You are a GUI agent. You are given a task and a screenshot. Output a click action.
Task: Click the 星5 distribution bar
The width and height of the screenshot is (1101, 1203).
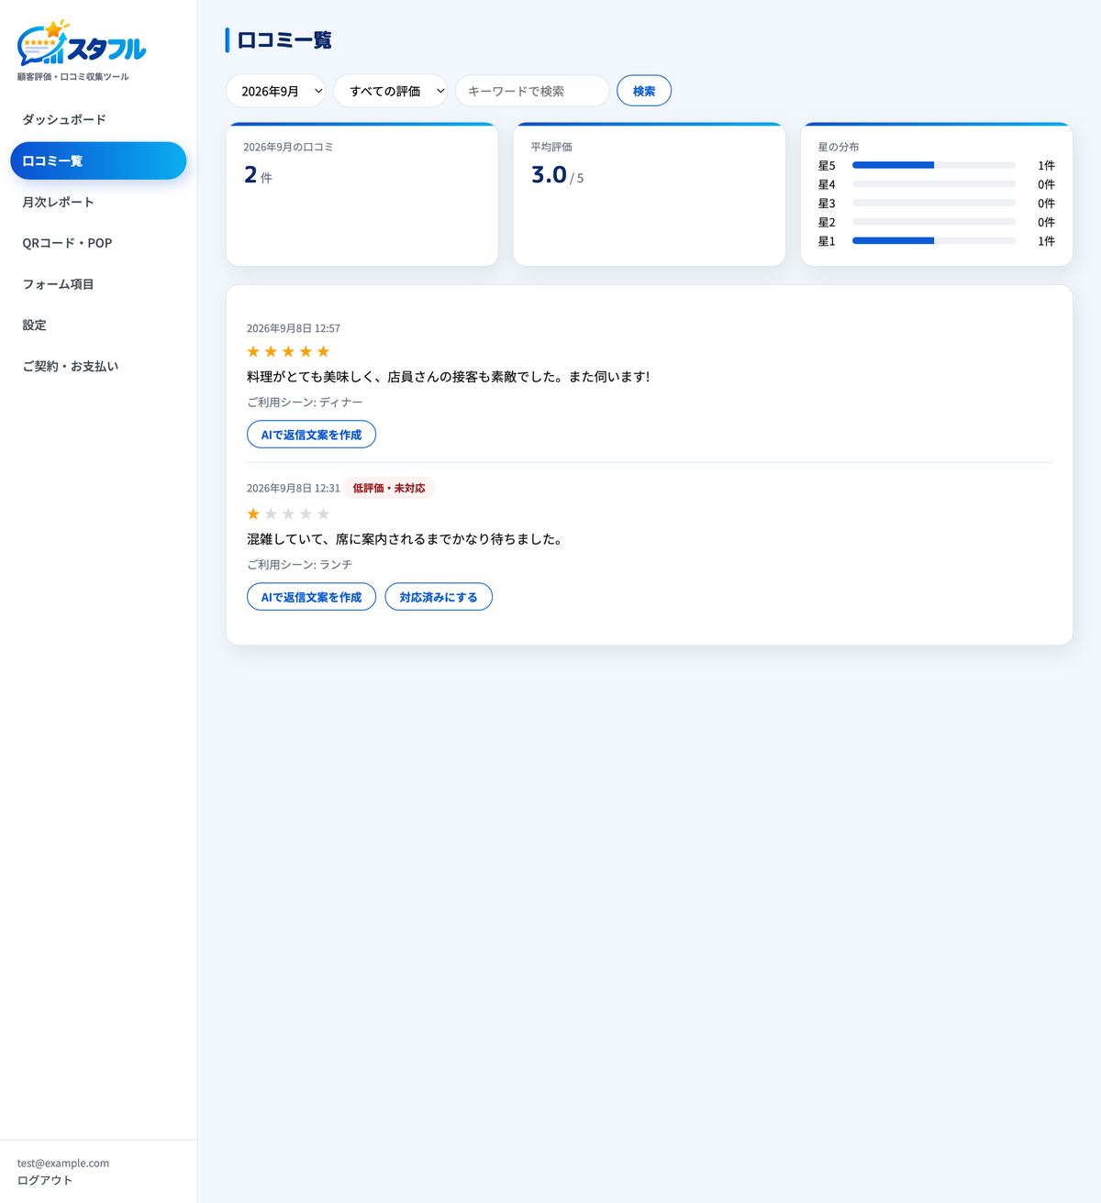(x=934, y=165)
